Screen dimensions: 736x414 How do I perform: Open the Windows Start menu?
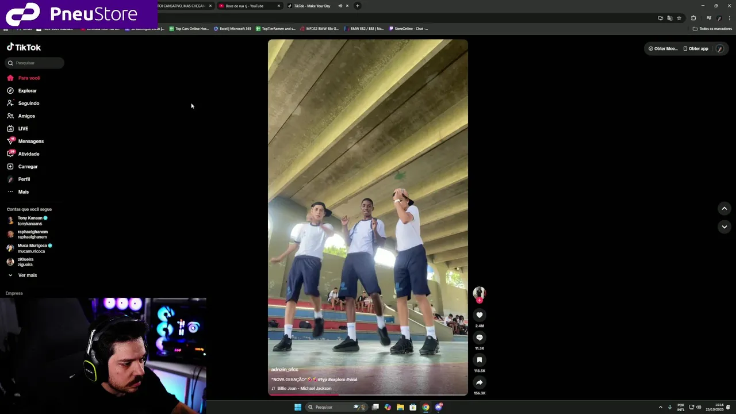click(298, 407)
